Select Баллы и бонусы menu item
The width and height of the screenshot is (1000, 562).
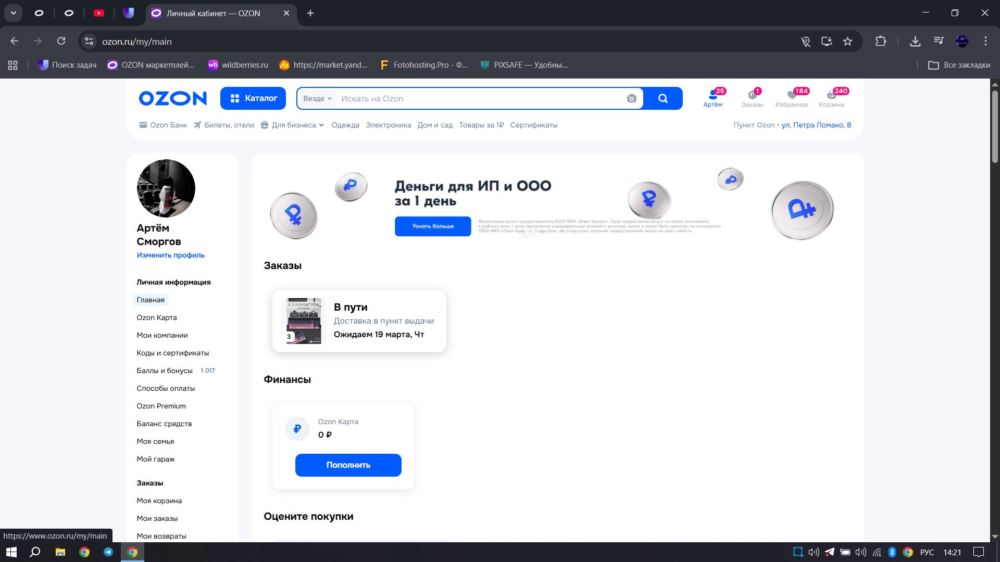[165, 371]
